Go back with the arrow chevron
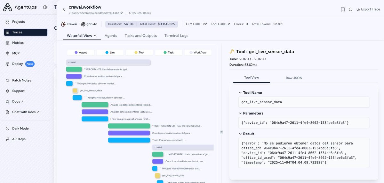The width and height of the screenshot is (384, 183). pos(64,10)
